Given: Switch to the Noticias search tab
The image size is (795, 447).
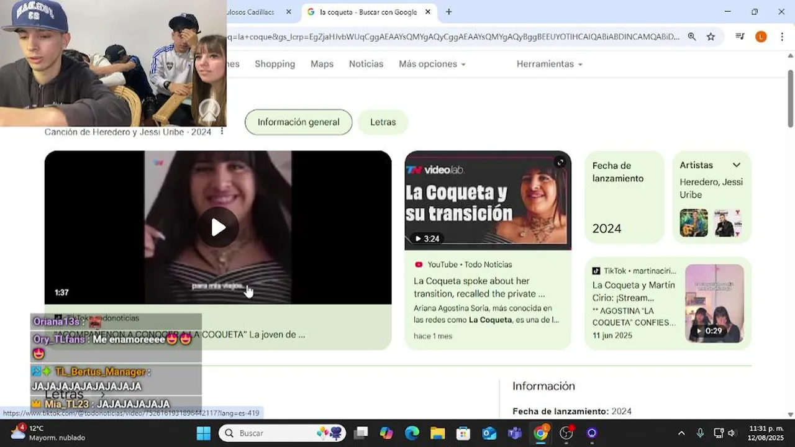Looking at the screenshot, I should click(x=366, y=64).
